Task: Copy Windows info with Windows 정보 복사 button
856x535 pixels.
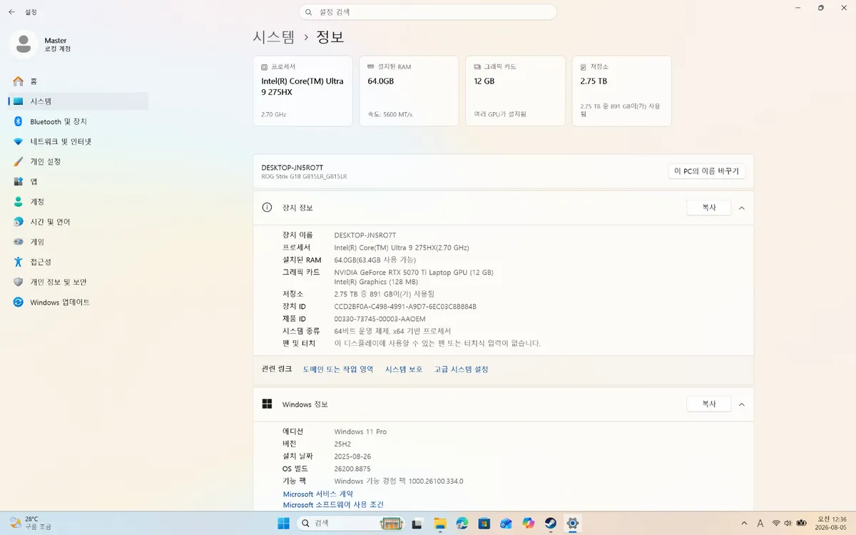Action: click(709, 404)
